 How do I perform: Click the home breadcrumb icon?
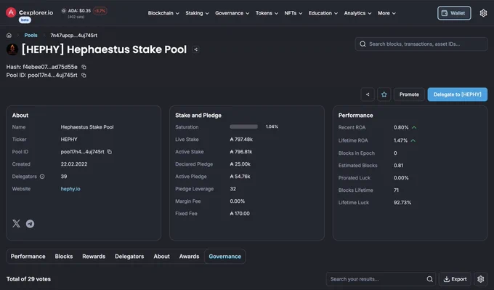9,36
